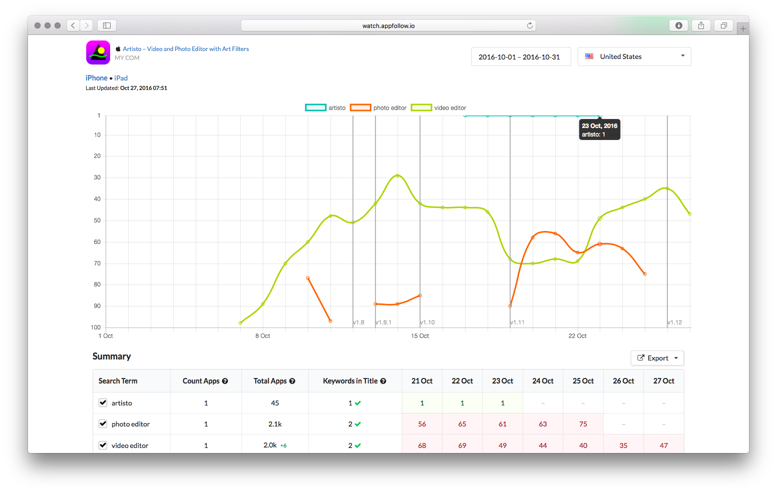This screenshot has height=493, width=777.
Task: Reload the page with the refresh icon
Action: tap(530, 25)
